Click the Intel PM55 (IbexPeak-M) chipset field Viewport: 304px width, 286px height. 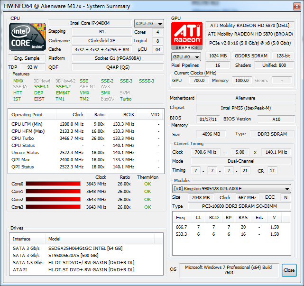click(x=246, y=108)
